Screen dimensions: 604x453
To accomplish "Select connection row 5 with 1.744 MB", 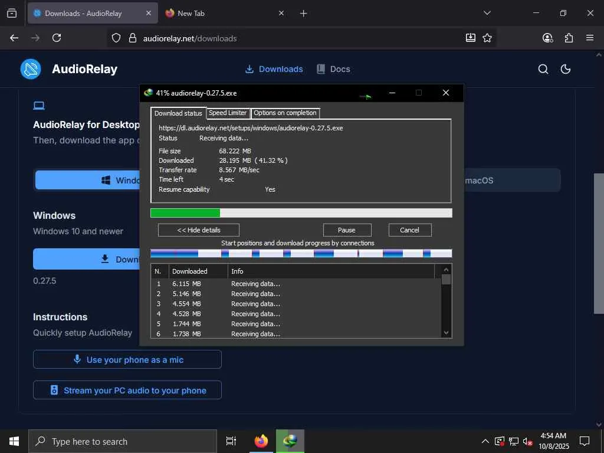I will 296,324.
